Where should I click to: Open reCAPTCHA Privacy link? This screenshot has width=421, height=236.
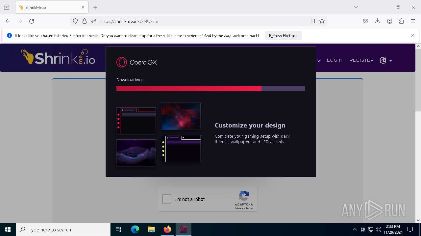click(239, 208)
